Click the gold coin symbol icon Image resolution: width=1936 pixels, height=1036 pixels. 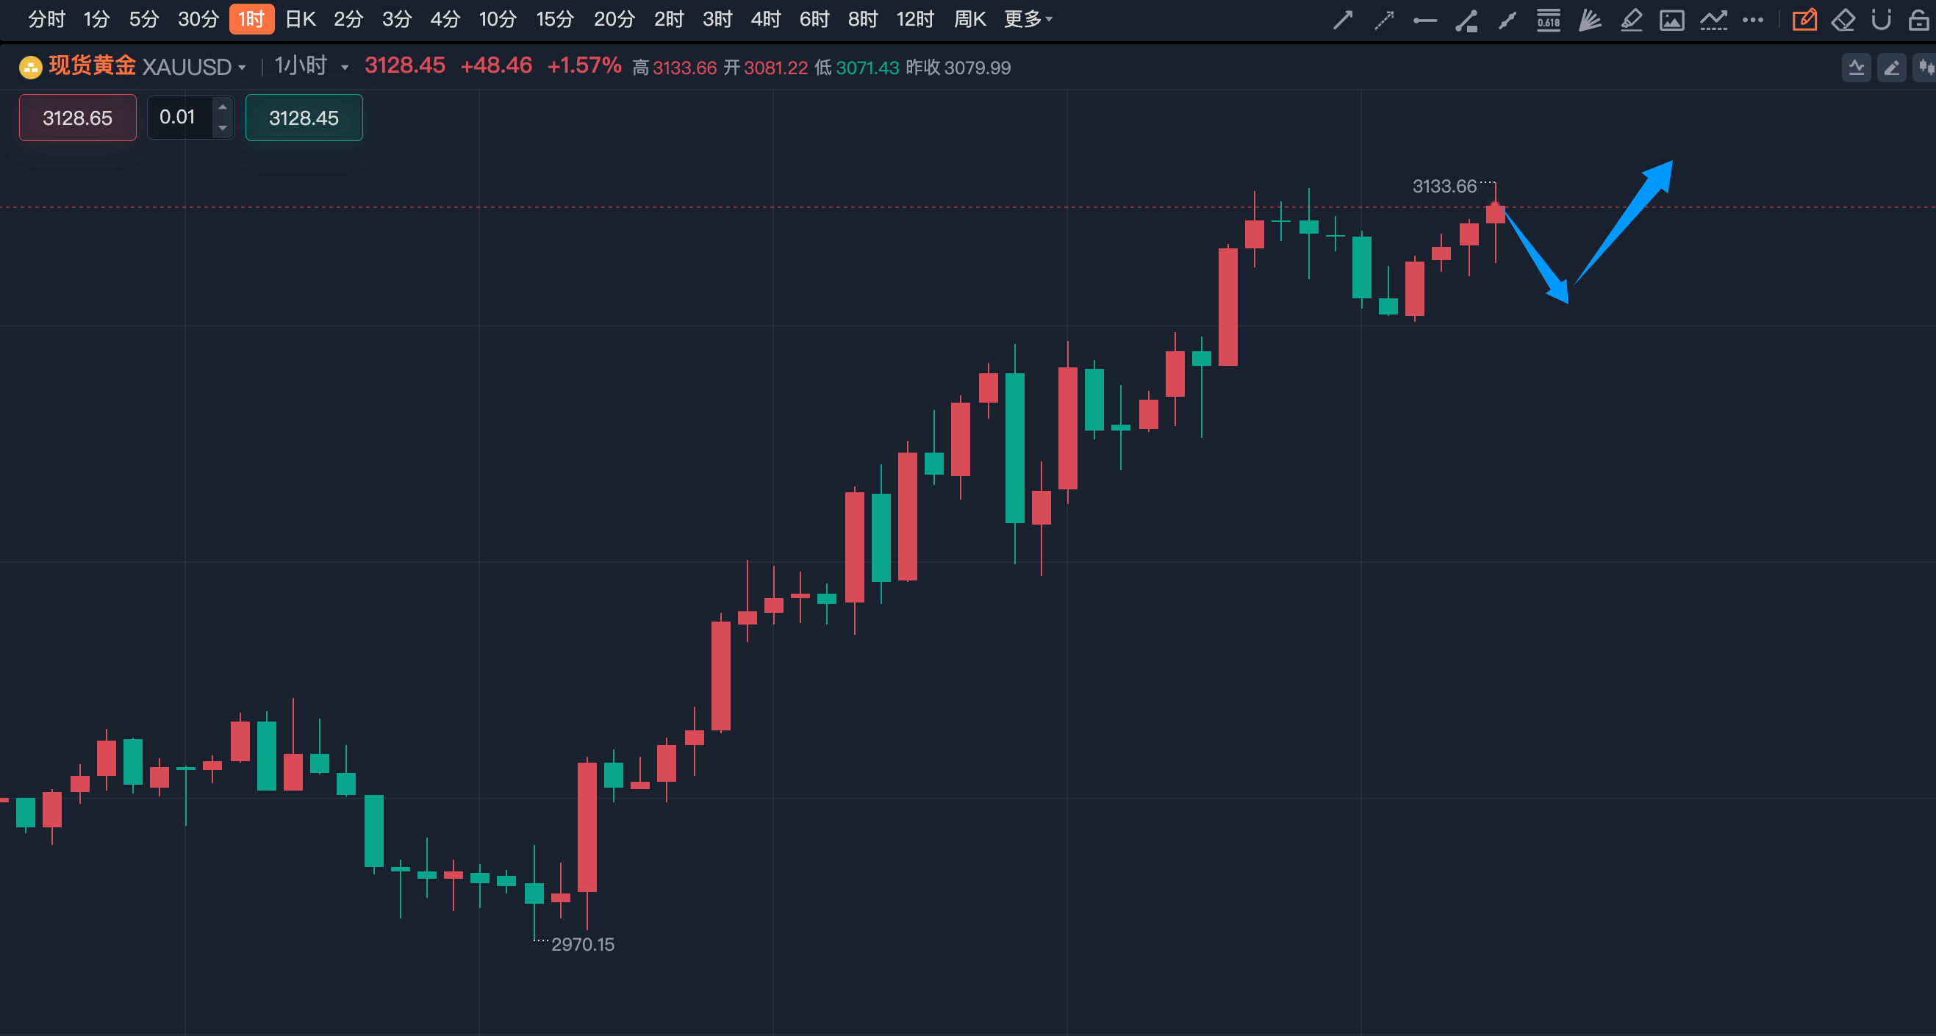(30, 68)
